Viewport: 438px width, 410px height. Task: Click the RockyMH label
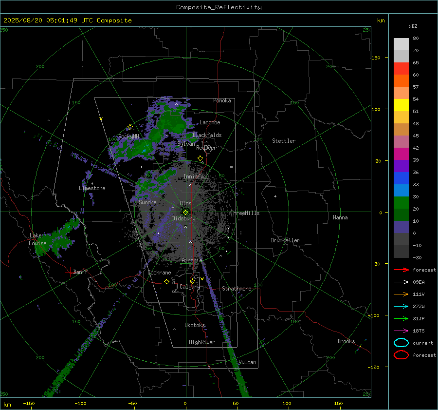coord(128,137)
